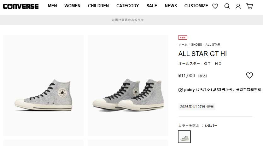Open the shopping cart icon
This screenshot has width=263, height=146.
tap(249, 6)
